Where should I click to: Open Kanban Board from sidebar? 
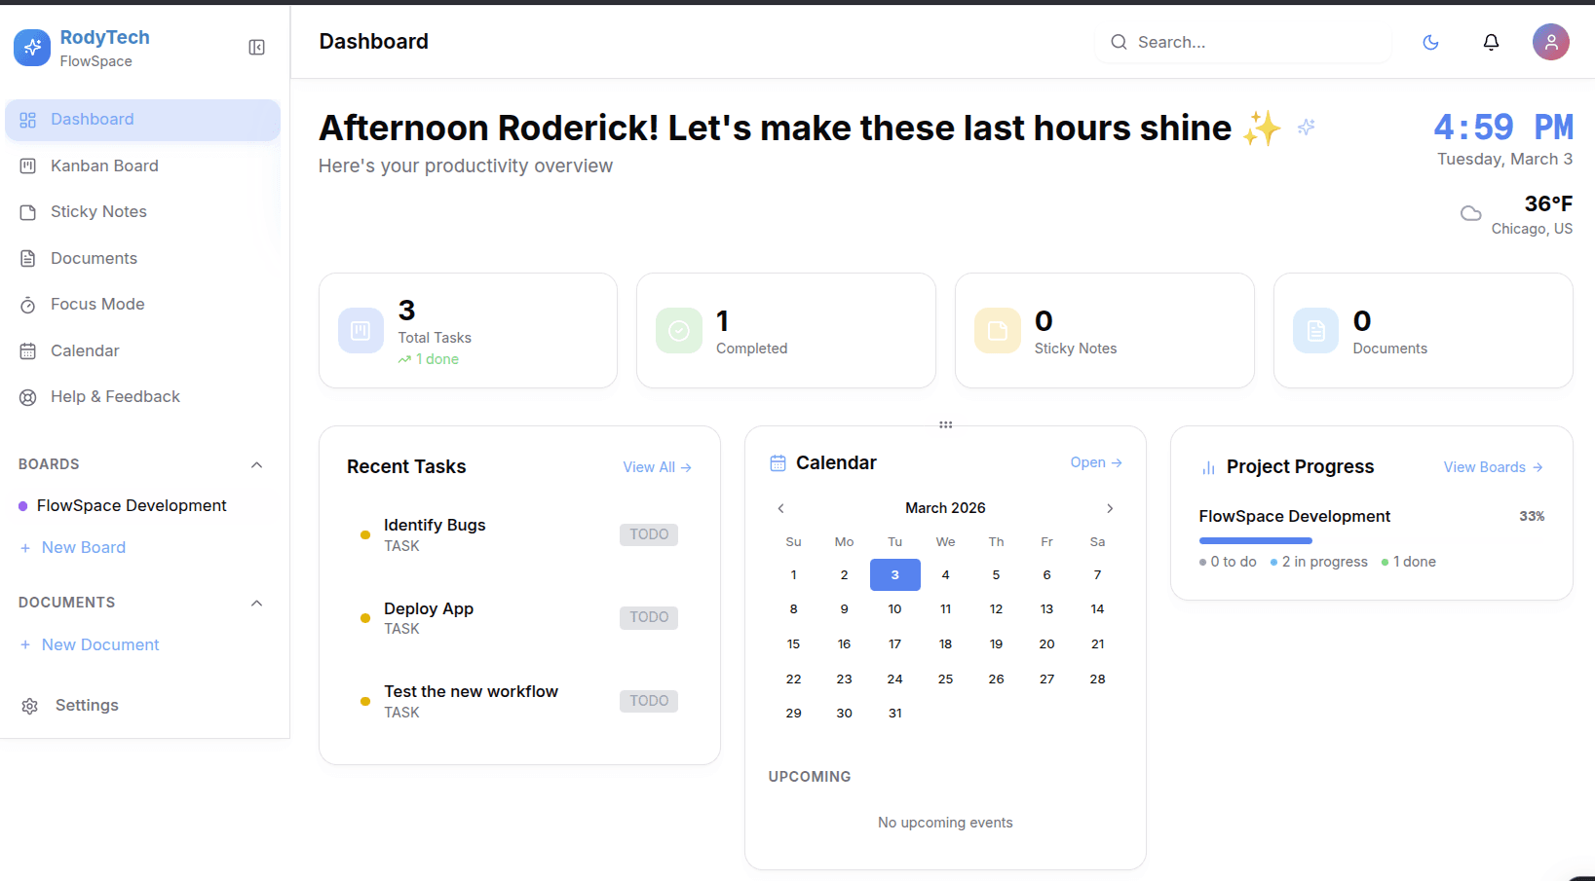(104, 165)
